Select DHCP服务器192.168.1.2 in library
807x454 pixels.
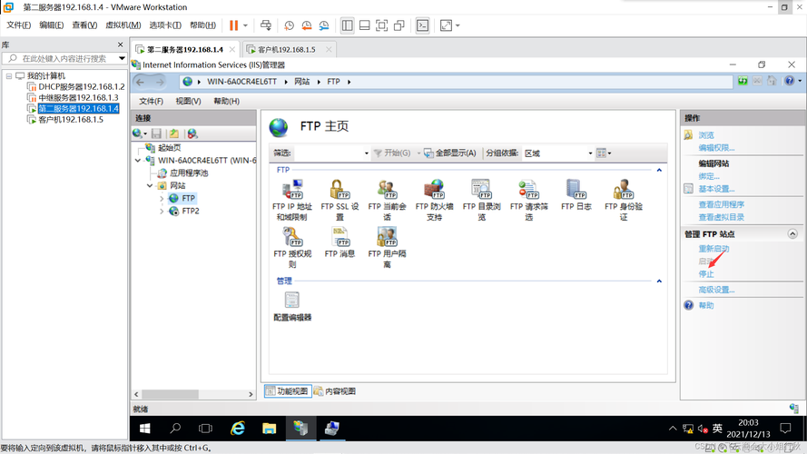point(82,87)
